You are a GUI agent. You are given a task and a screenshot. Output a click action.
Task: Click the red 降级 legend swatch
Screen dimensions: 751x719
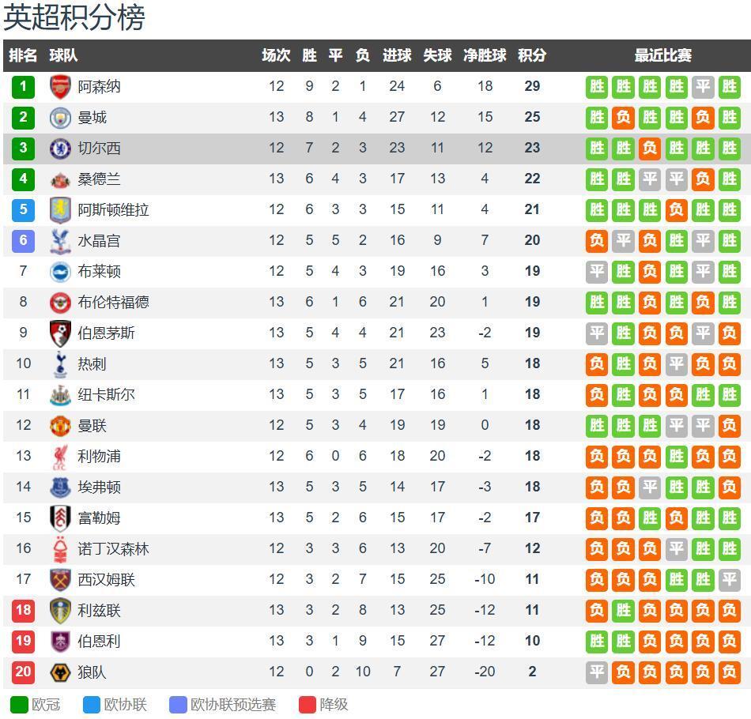pos(308,705)
